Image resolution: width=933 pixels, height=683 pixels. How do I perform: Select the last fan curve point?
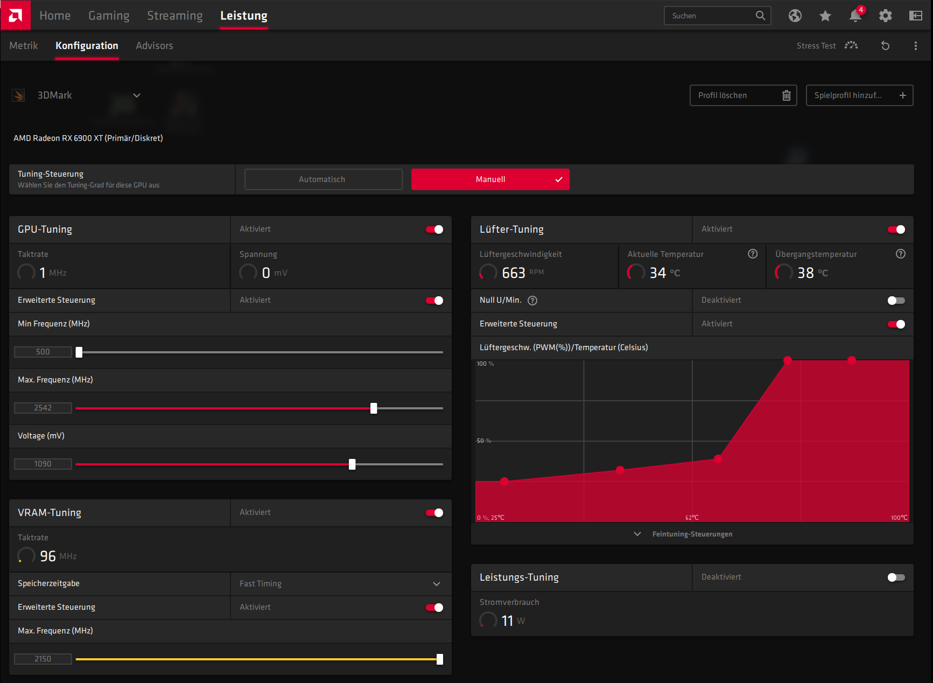(x=852, y=360)
